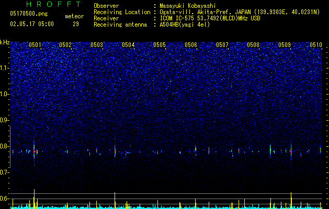
Task: Click the 0508 time marker
Action: (x=253, y=45)
